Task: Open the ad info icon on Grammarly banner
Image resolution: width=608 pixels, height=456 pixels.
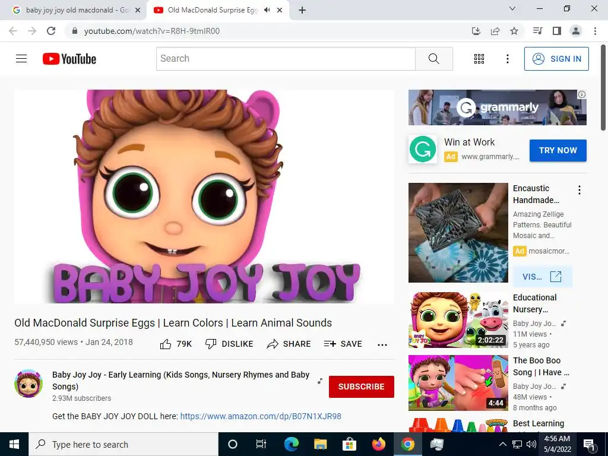Action: point(582,94)
